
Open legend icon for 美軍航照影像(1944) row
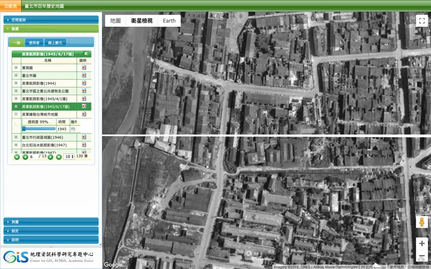click(x=84, y=83)
